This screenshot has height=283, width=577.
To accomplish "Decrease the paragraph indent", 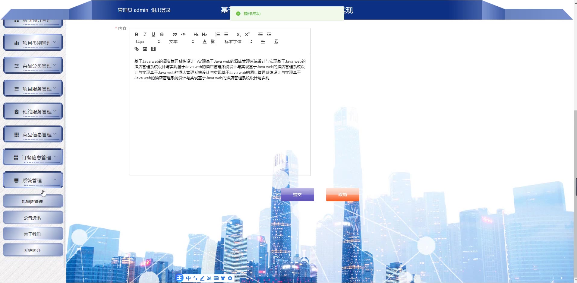I will click(x=260, y=34).
